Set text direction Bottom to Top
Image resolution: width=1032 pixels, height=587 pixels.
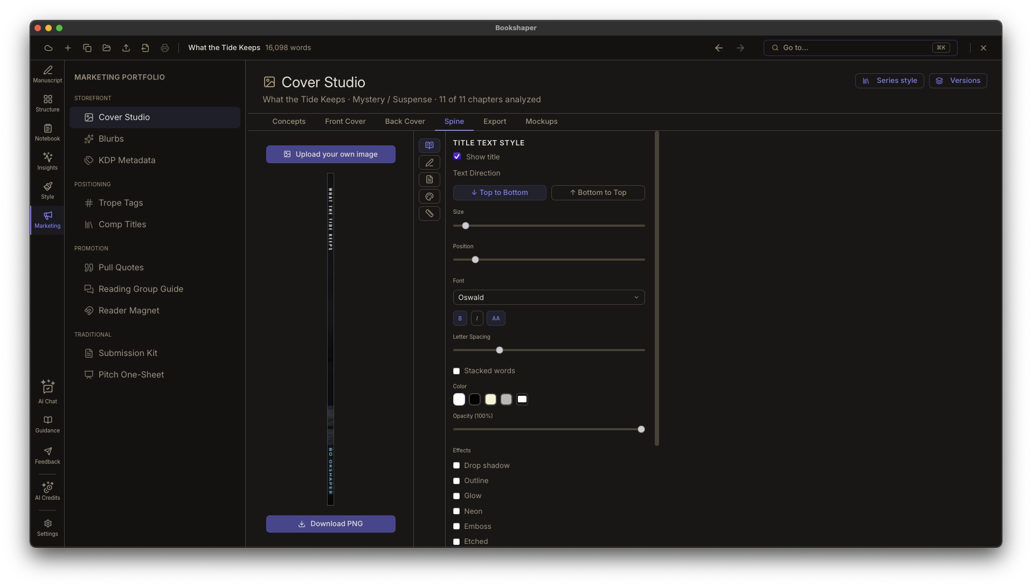coord(598,193)
